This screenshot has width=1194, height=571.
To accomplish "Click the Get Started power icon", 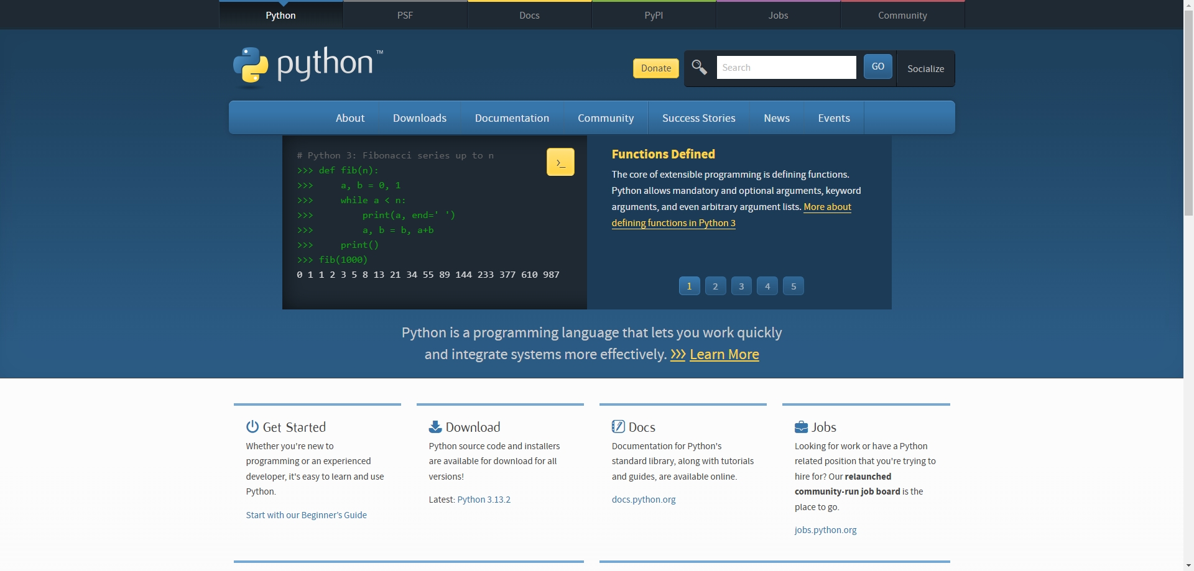I will click(x=251, y=426).
